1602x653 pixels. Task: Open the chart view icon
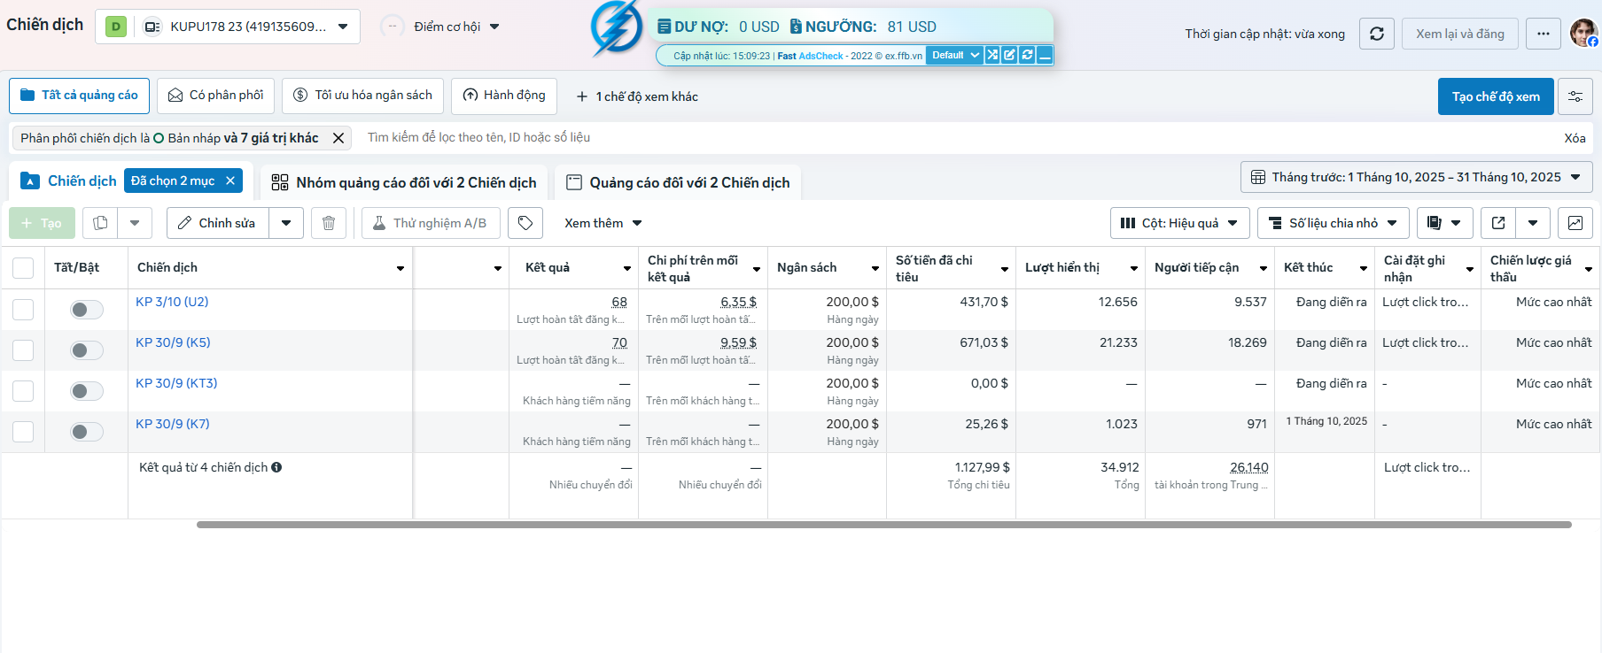pyautogui.click(x=1575, y=223)
